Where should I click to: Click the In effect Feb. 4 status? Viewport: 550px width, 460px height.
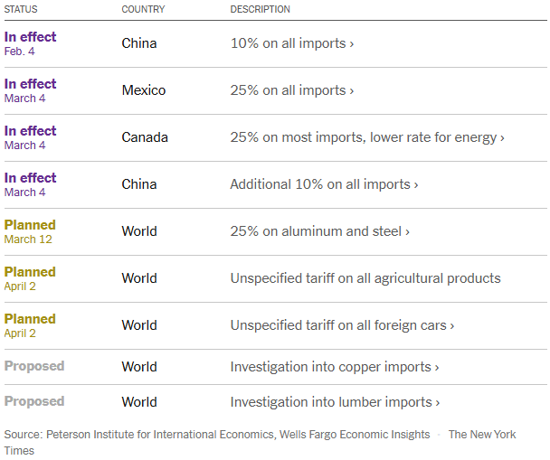click(30, 43)
